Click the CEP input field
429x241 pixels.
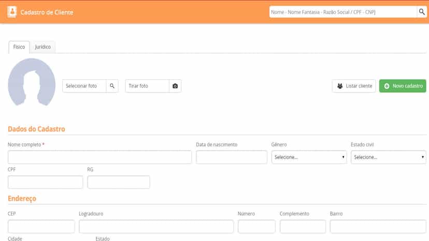tap(41, 227)
